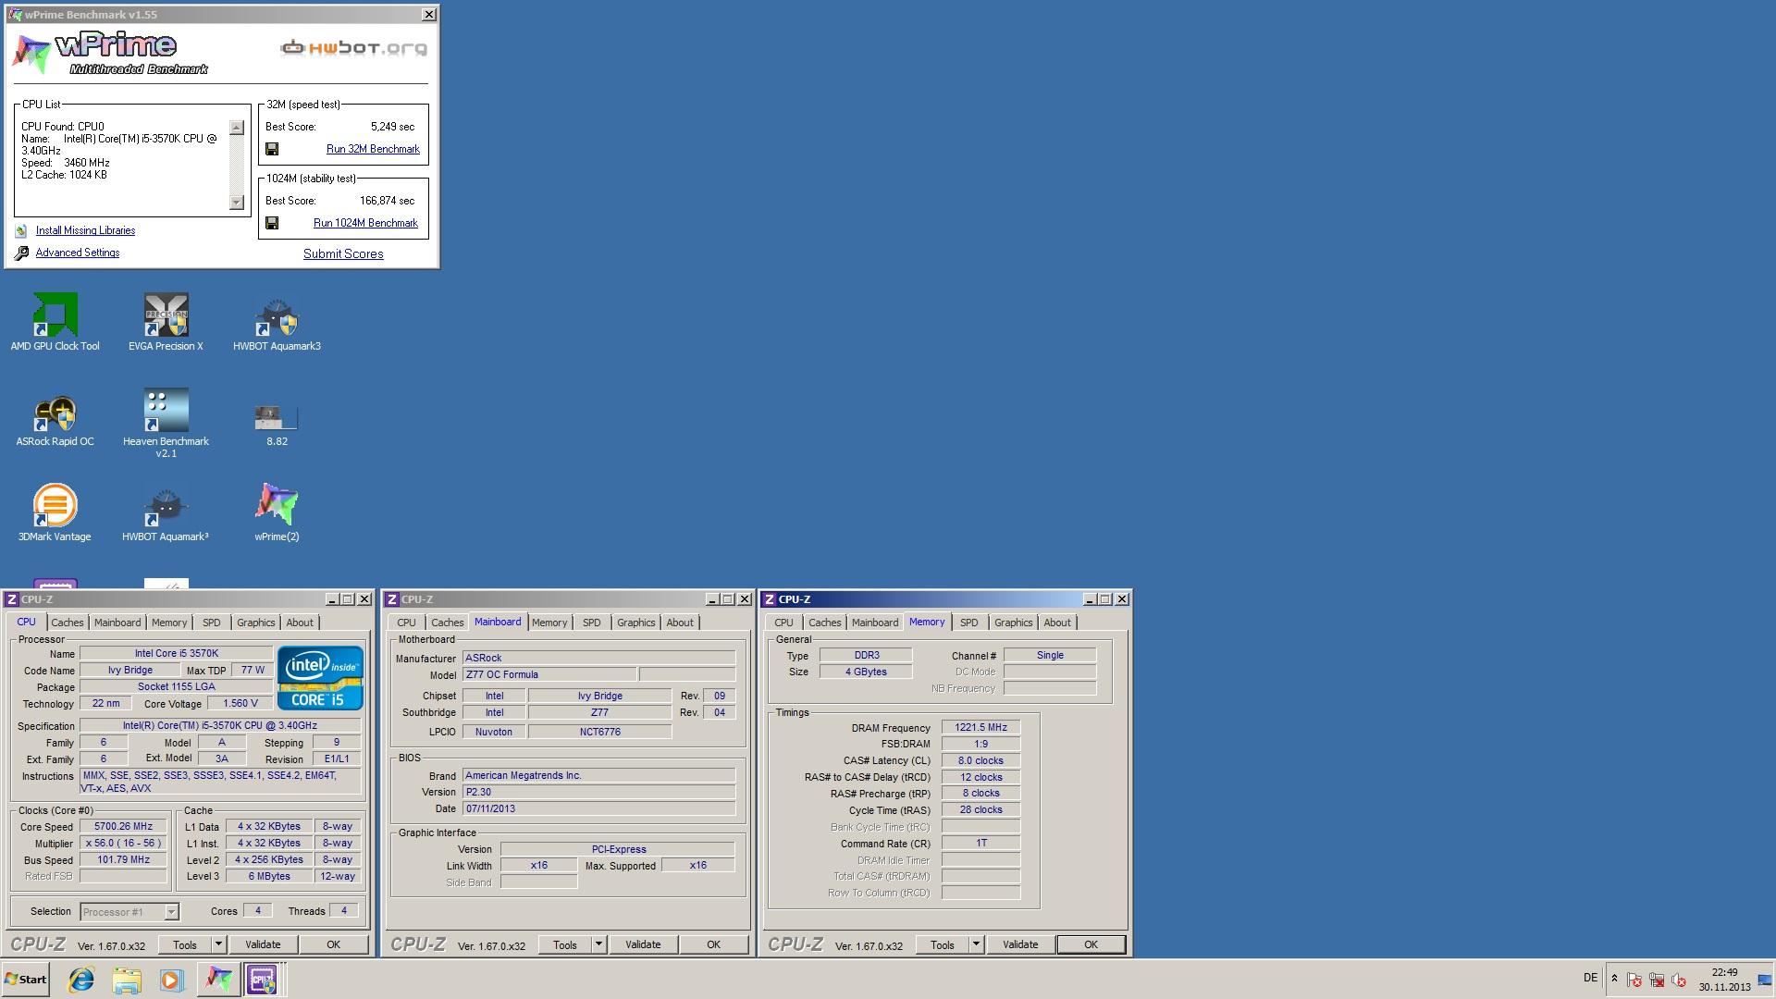Open Advanced Settings link
The width and height of the screenshot is (1776, 999).
[x=78, y=253]
